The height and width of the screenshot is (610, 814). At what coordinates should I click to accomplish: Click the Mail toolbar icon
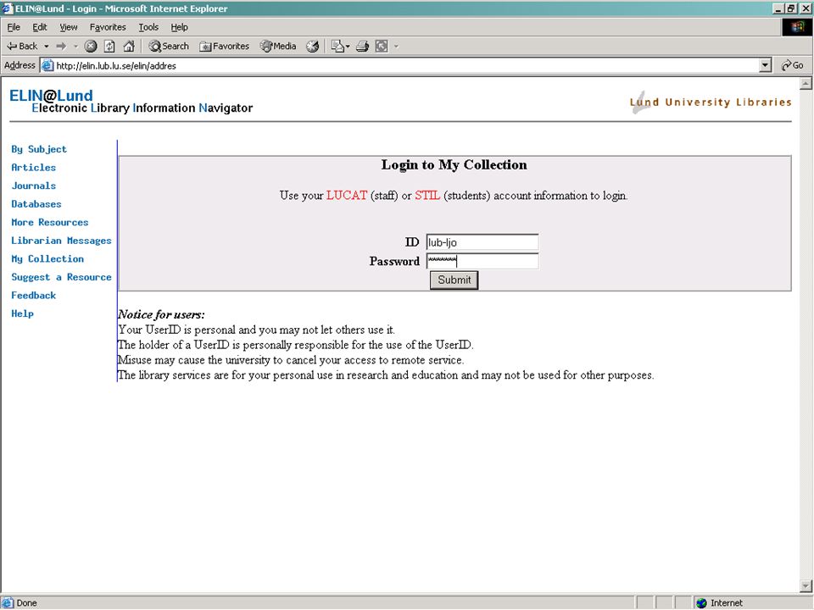coord(337,46)
